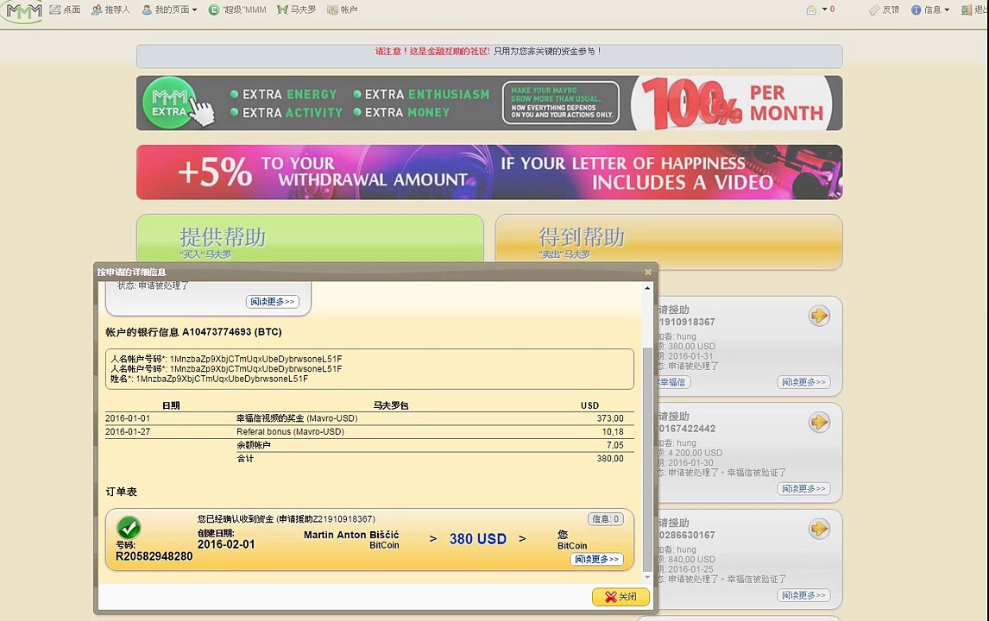Click the name Martin Anton Biščić
The height and width of the screenshot is (621, 989).
(x=351, y=535)
